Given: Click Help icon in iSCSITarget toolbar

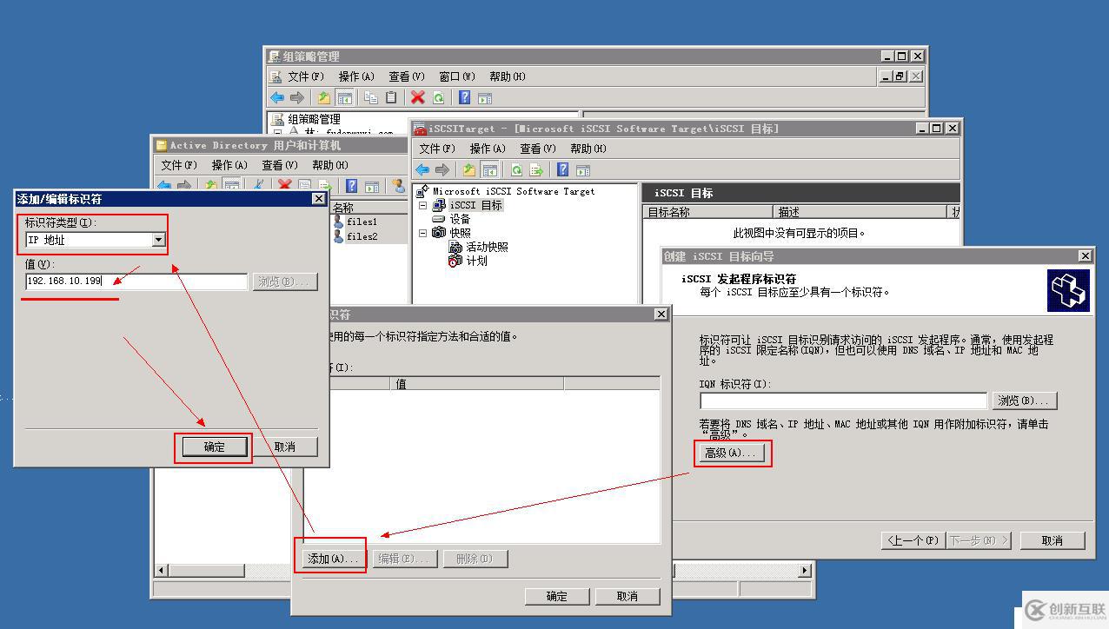Looking at the screenshot, I should 563,170.
